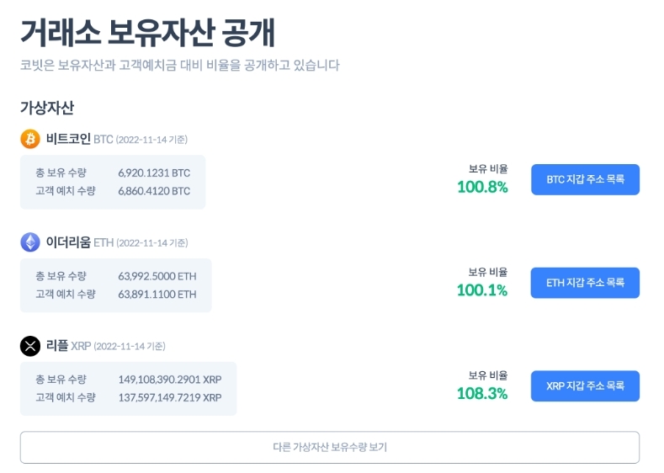Click the 63,992.5000 ETH total holdings value
664x473 pixels.
click(x=157, y=276)
